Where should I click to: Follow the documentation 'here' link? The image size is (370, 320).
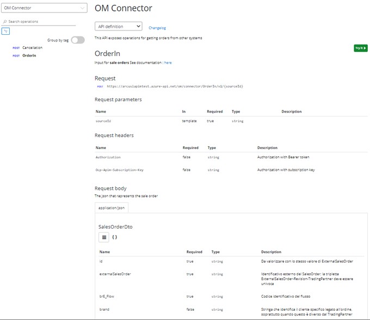(168, 63)
